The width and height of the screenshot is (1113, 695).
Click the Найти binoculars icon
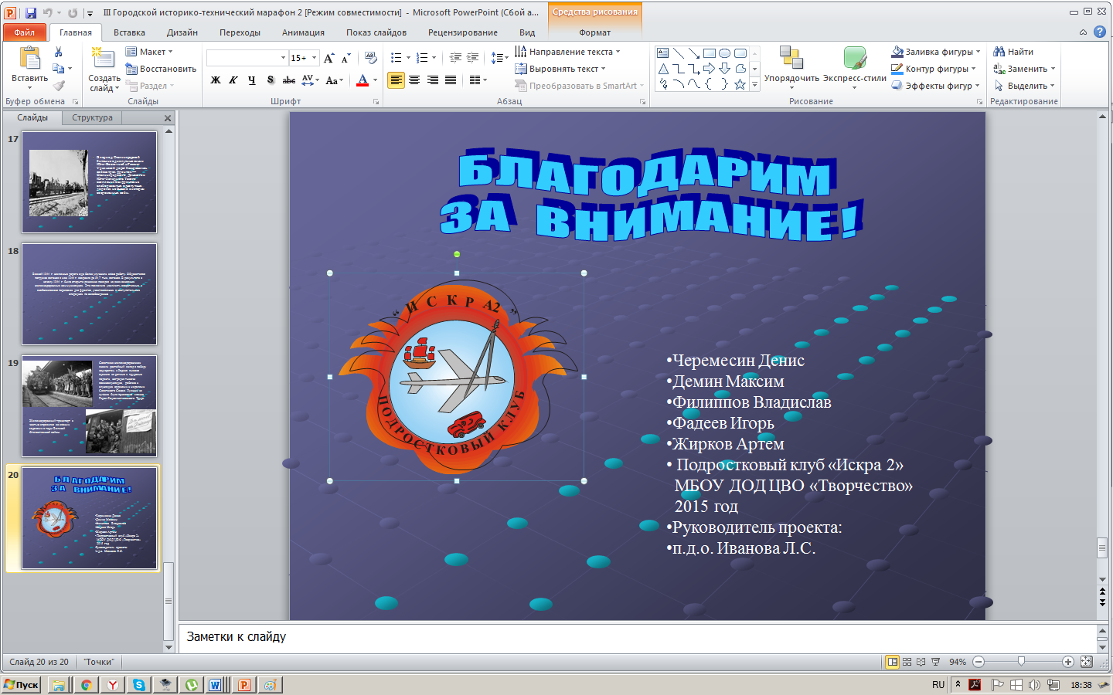pyautogui.click(x=999, y=52)
